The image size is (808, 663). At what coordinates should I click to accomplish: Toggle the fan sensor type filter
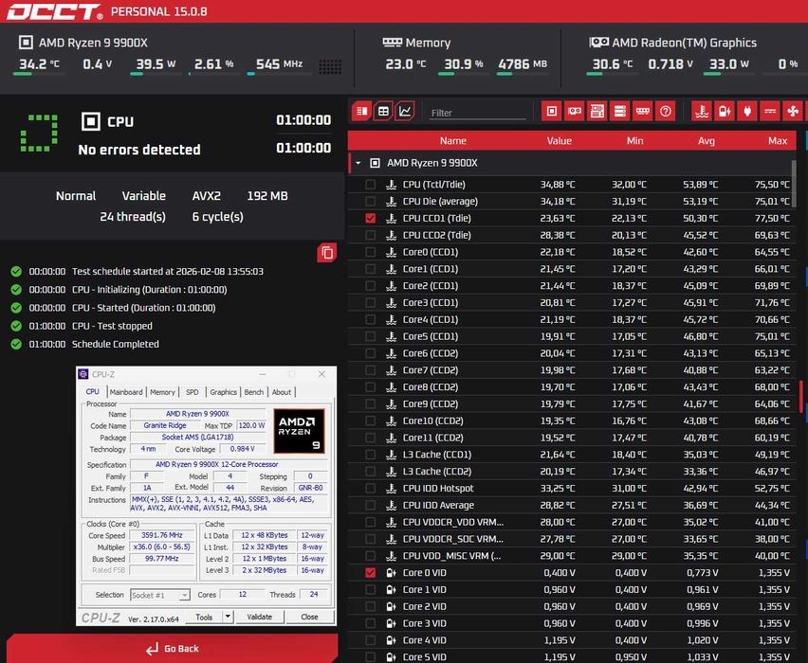tap(793, 111)
